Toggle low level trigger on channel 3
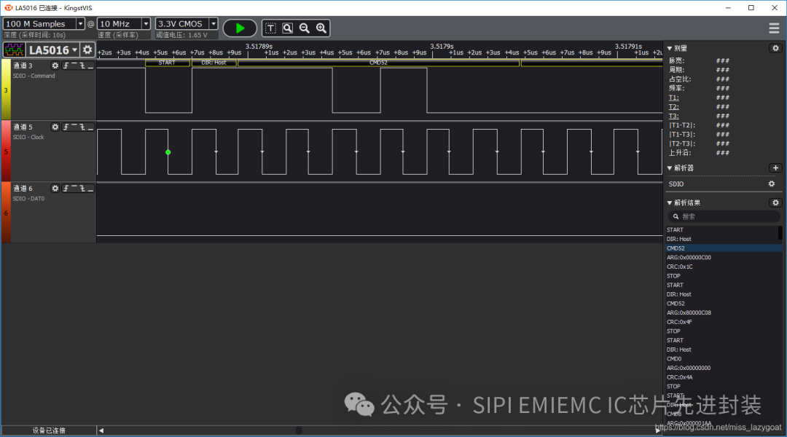 [90, 66]
